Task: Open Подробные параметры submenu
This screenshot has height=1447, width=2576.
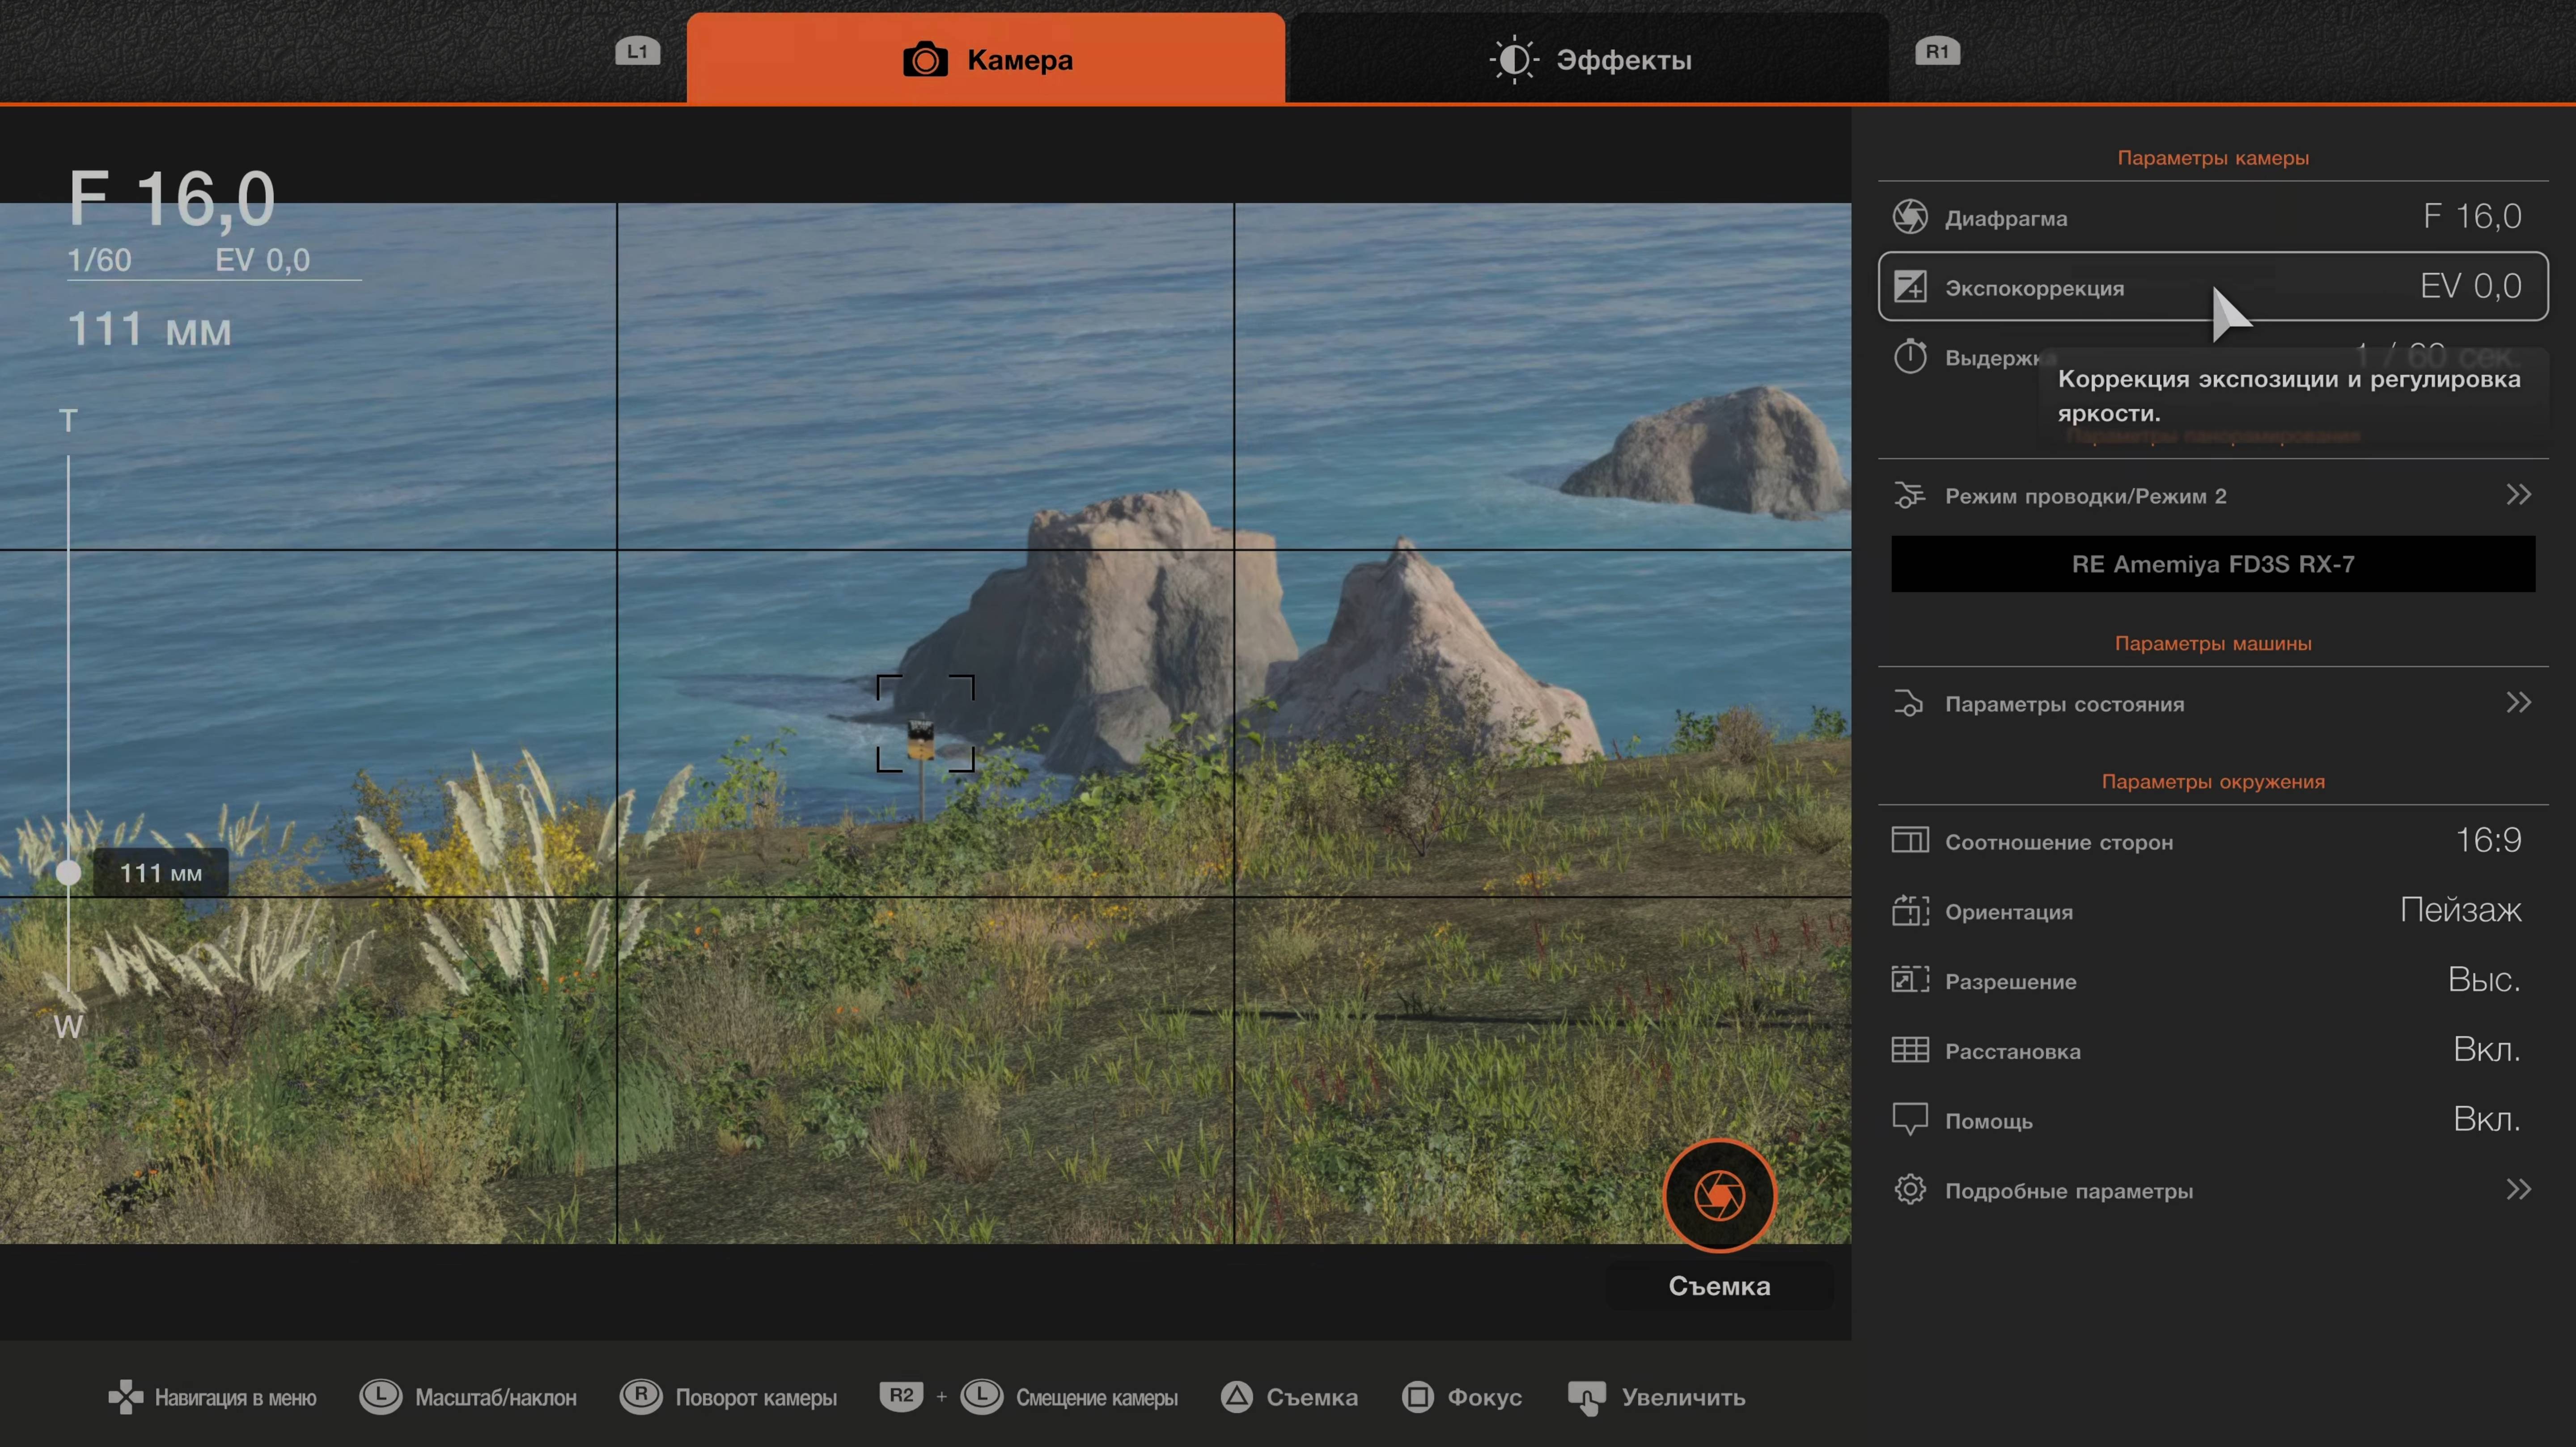Action: (x=2213, y=1190)
